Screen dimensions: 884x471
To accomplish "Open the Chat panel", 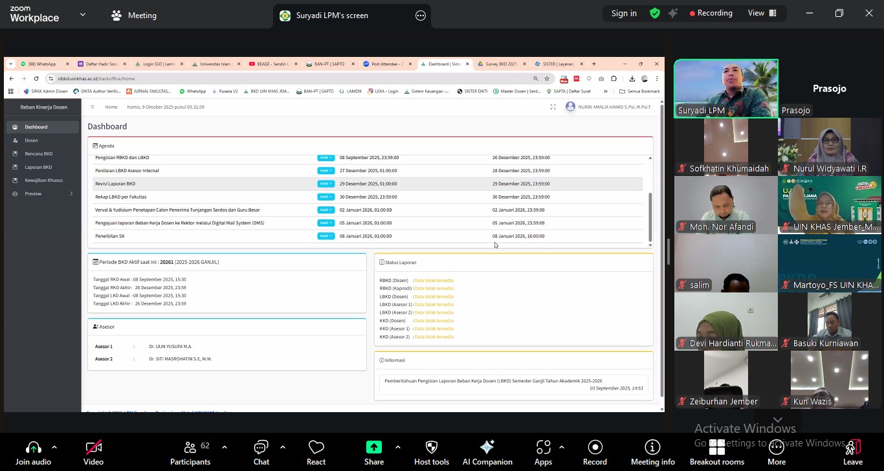I will [261, 448].
